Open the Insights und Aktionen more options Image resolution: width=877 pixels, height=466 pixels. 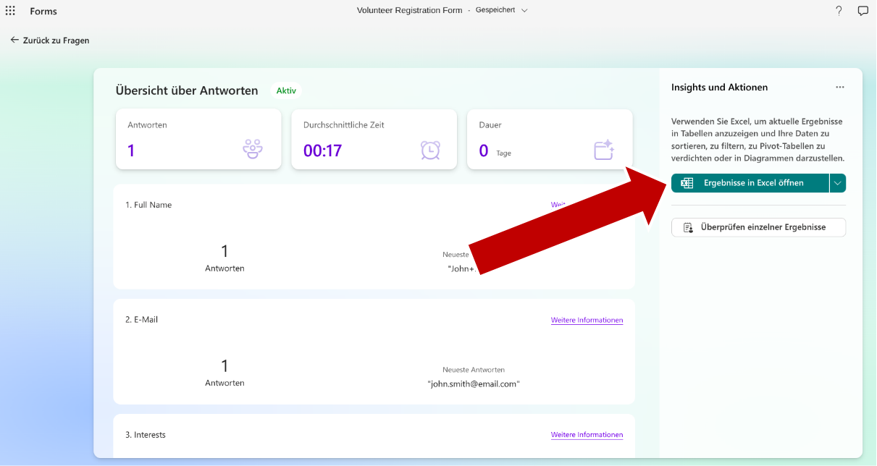(839, 87)
